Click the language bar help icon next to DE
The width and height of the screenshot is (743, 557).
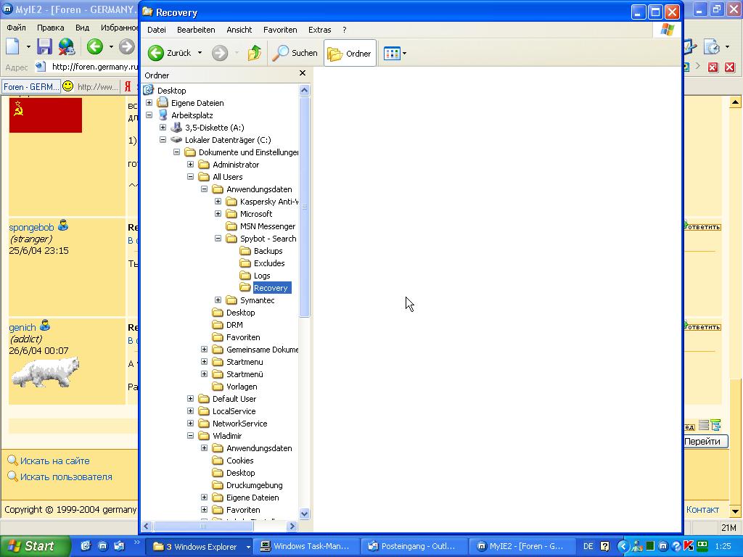[604, 546]
